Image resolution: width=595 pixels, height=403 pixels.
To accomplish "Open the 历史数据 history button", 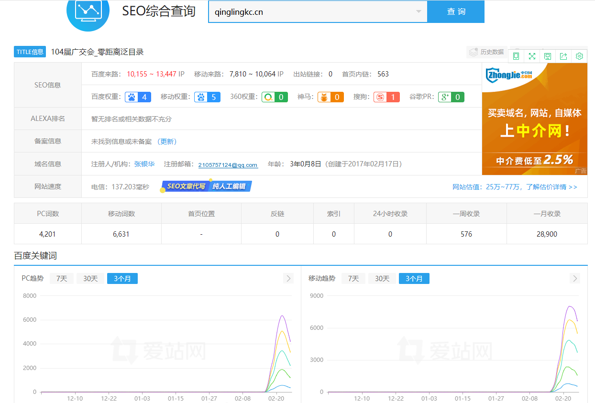I will tap(486, 52).
